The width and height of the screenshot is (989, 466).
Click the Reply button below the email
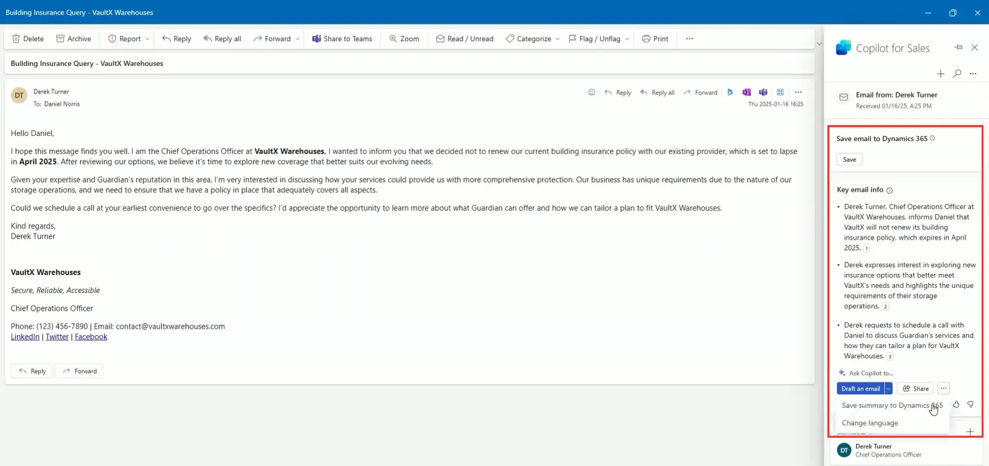[x=32, y=371]
